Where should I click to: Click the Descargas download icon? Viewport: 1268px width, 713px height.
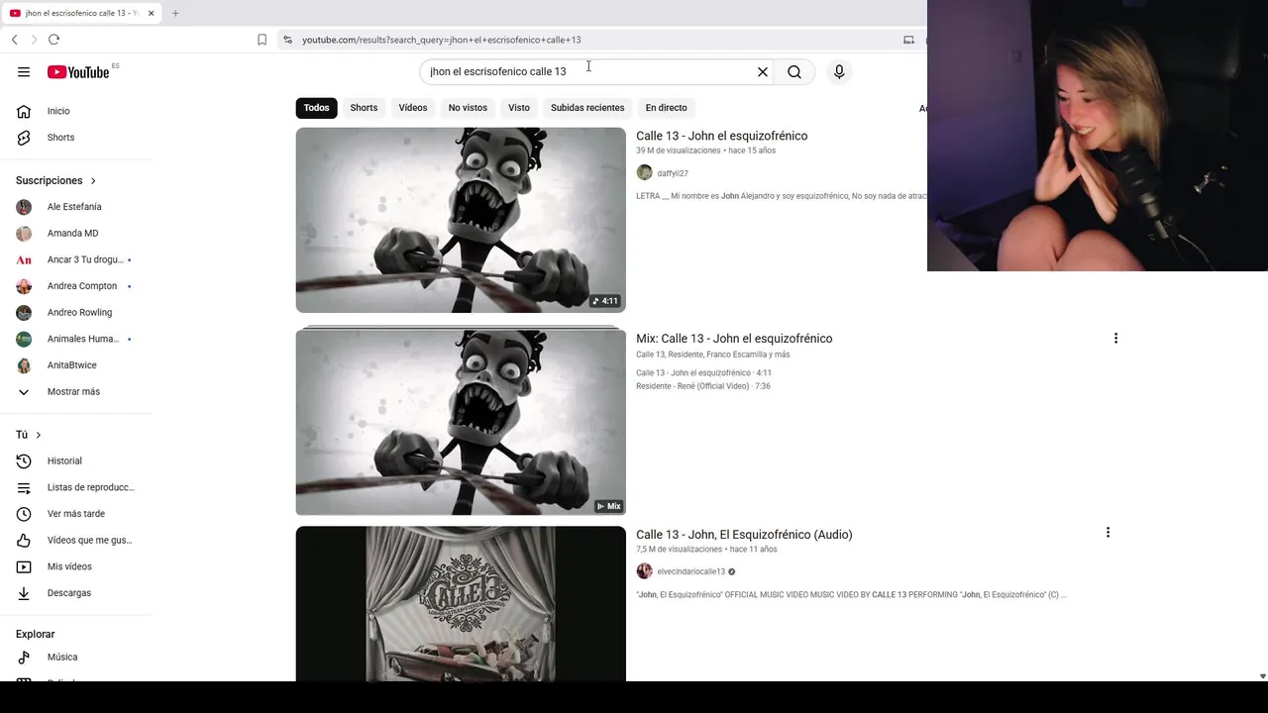pyautogui.click(x=24, y=593)
